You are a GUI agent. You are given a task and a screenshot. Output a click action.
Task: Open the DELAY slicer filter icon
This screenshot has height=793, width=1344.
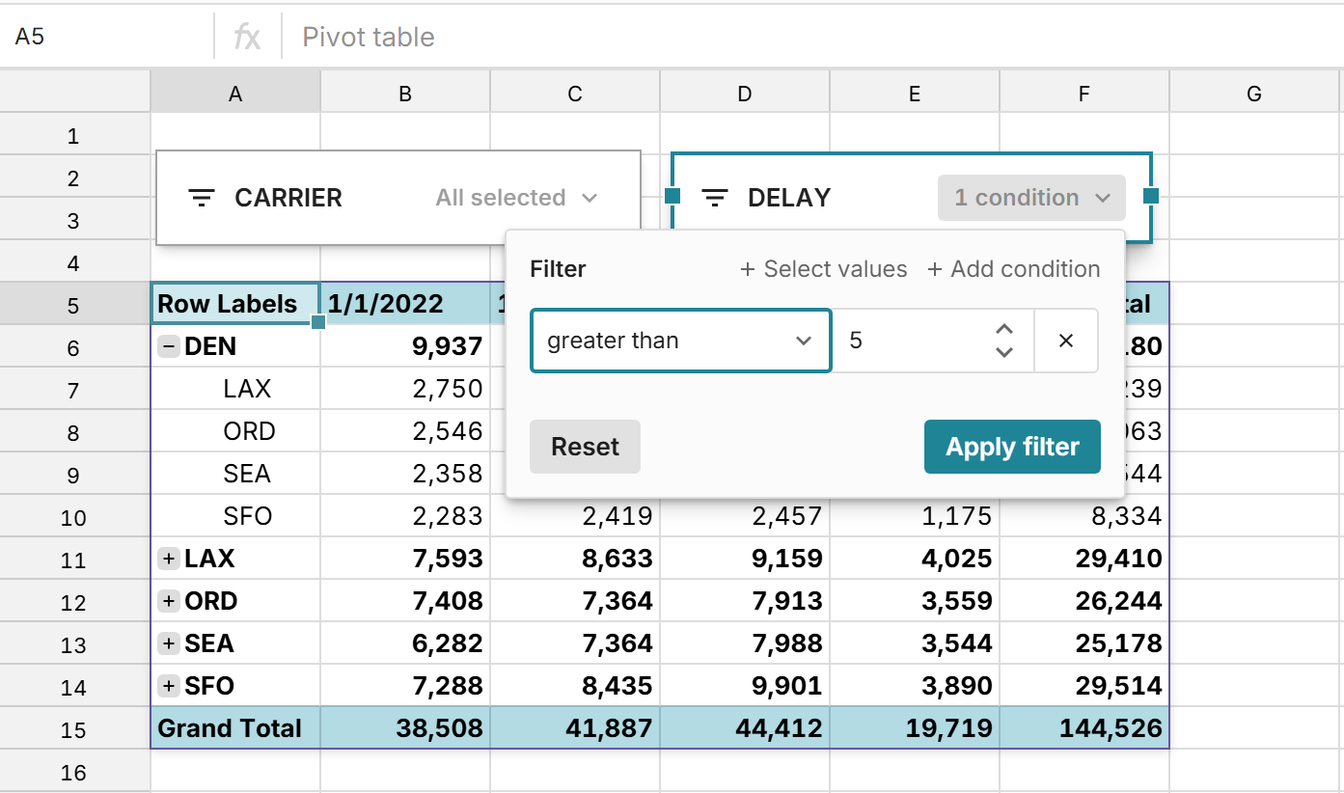(x=714, y=198)
